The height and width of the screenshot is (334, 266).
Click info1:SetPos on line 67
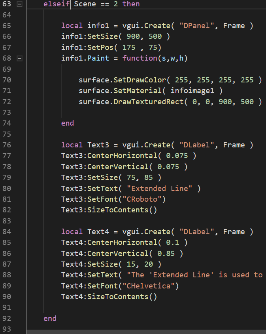point(87,47)
